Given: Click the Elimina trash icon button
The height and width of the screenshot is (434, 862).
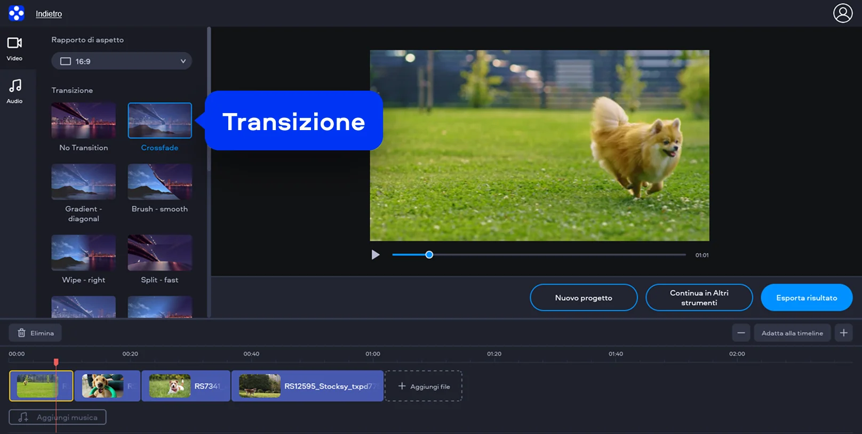Looking at the screenshot, I should pos(35,333).
